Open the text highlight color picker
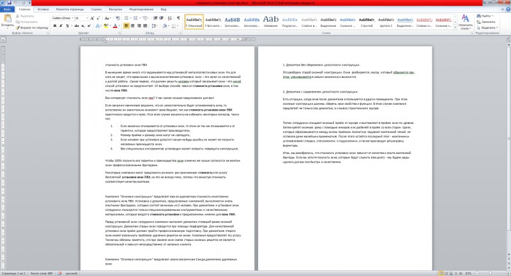 click(x=107, y=26)
